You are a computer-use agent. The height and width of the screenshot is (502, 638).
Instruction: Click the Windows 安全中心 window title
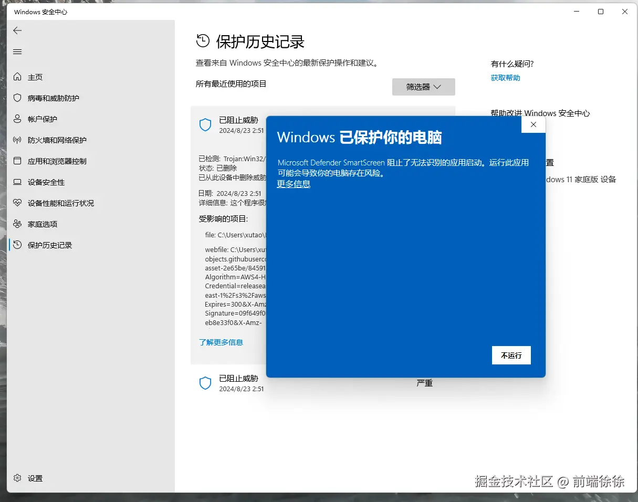tap(40, 12)
